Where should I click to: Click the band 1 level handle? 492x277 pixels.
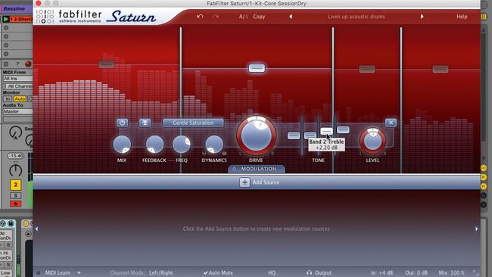107,64
